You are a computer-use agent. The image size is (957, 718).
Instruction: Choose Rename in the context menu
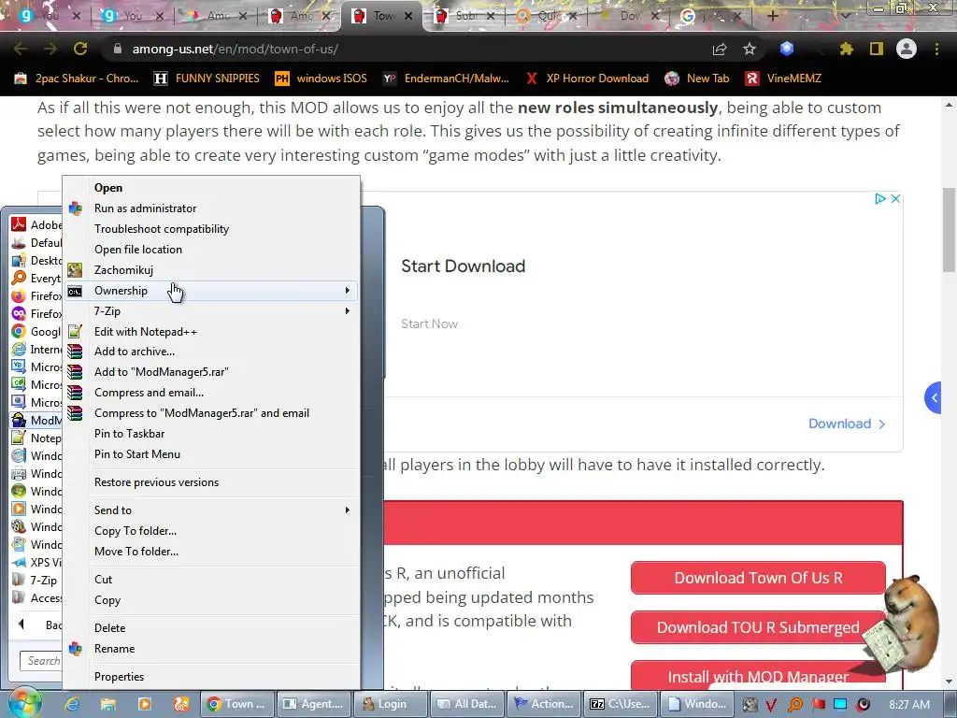point(211,649)
